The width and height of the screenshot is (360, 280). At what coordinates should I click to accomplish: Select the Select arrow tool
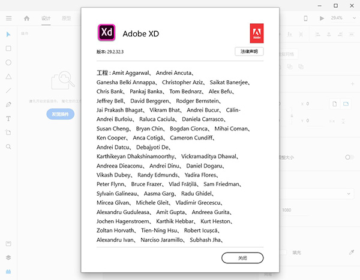(x=8, y=34)
